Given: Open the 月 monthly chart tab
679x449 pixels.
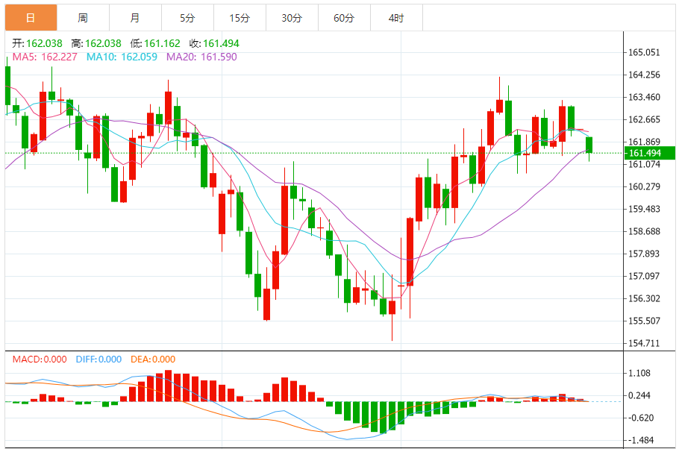Looking at the screenshot, I should click(135, 18).
